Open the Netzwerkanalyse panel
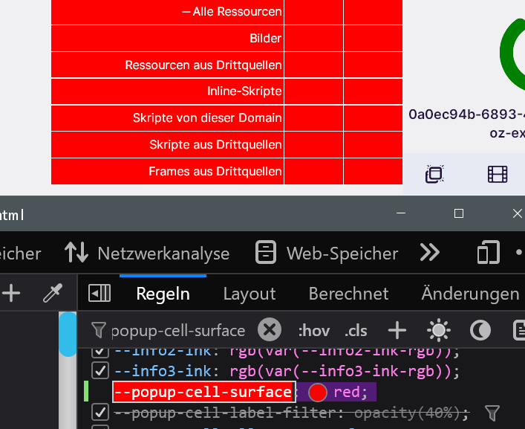 pyautogui.click(x=147, y=254)
